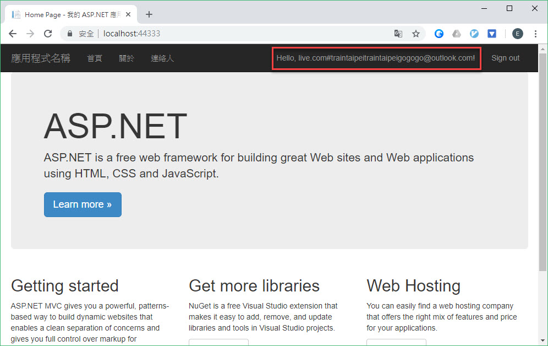The image size is (548, 346).
Task: Open the 連絡人 nav item
Action: (162, 58)
